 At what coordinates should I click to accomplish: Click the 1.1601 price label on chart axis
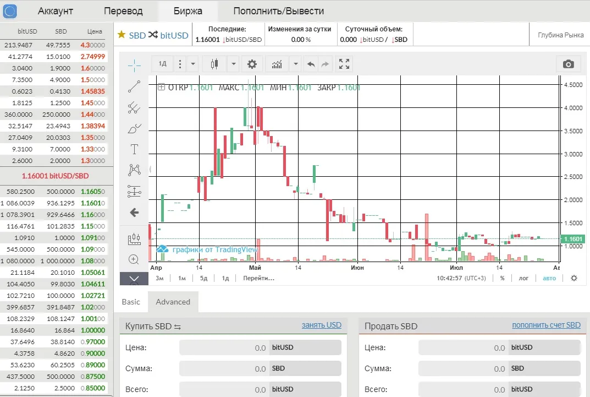(572, 239)
